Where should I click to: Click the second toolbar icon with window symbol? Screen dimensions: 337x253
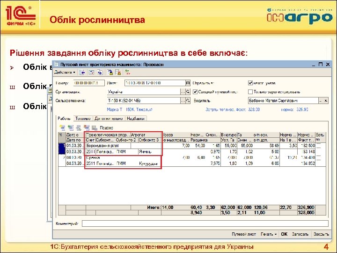[92, 73]
